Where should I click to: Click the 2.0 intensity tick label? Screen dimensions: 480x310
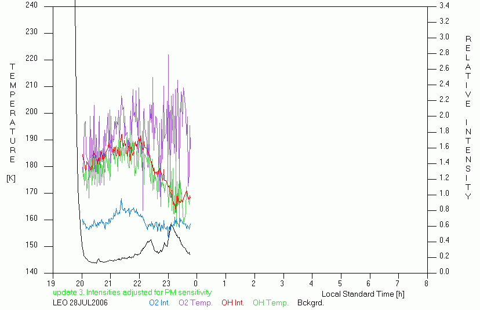(444, 115)
